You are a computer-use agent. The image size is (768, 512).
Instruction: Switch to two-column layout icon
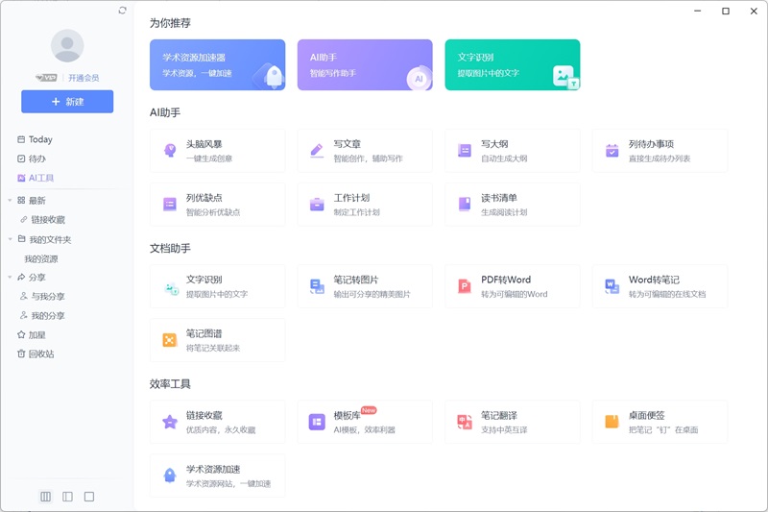pyautogui.click(x=67, y=497)
